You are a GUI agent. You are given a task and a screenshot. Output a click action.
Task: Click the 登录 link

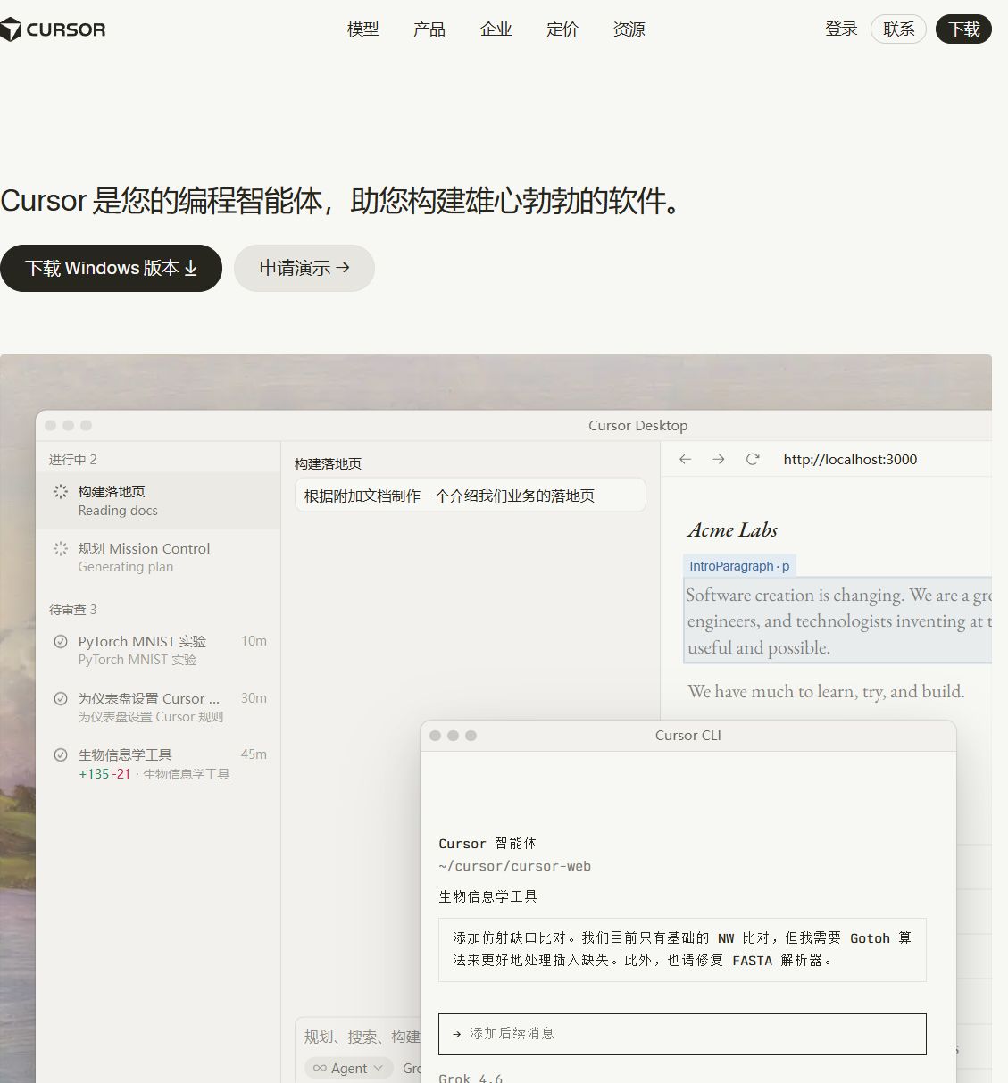point(841,29)
